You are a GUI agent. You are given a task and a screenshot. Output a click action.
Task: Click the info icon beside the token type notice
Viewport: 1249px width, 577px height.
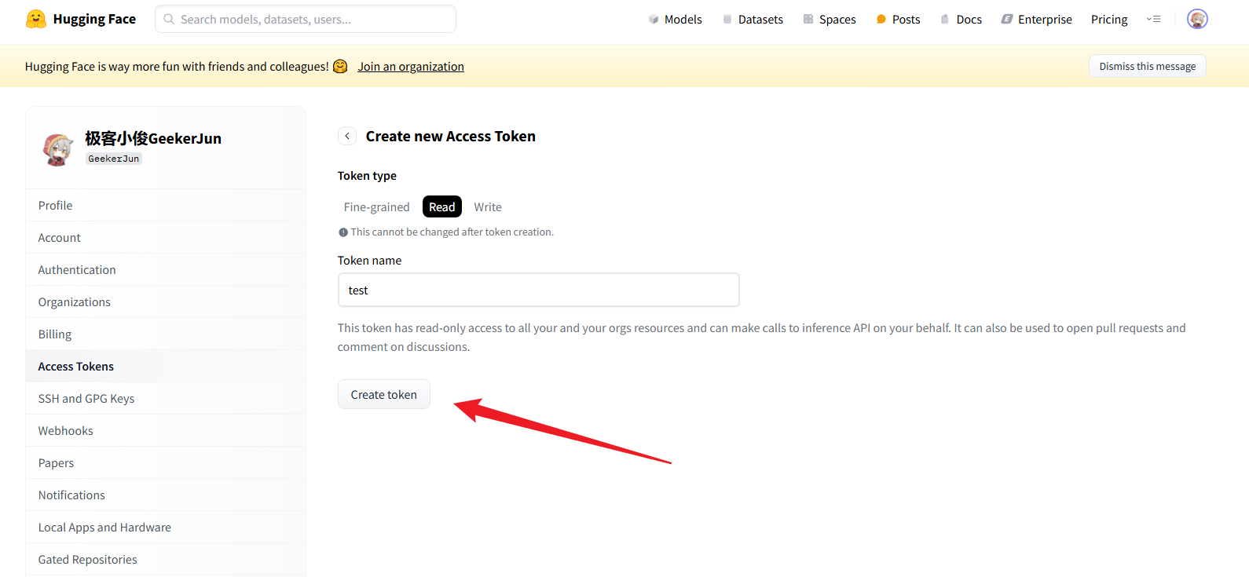[x=343, y=232]
